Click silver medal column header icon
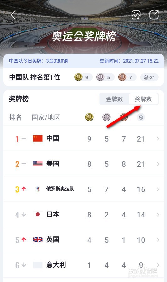 pos(106,117)
